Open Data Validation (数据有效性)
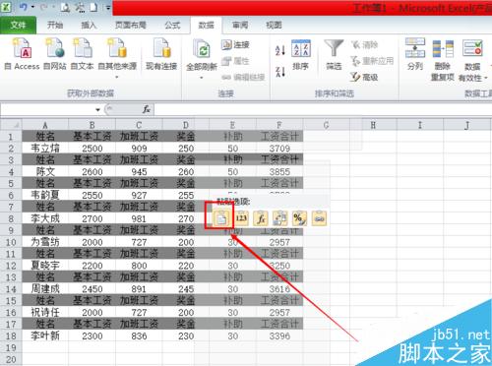 pos(472,60)
